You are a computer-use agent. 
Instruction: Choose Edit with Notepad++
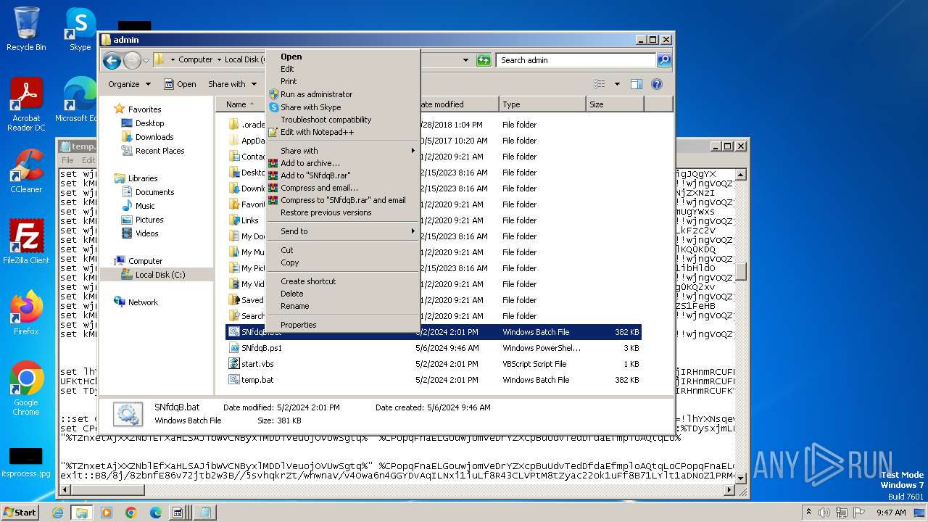[343, 132]
